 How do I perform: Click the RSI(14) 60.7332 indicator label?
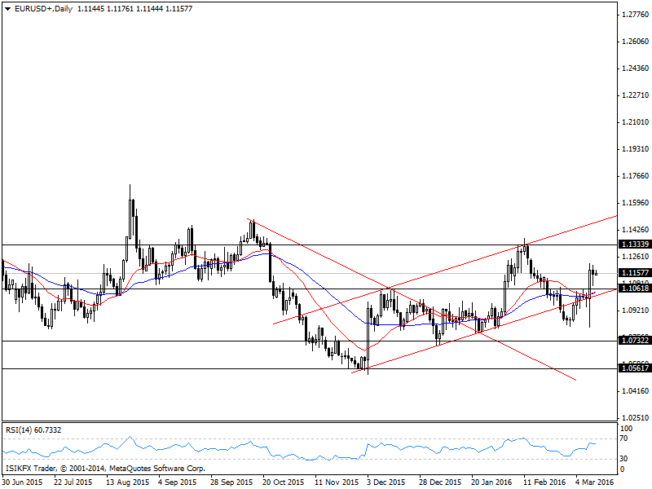pyautogui.click(x=33, y=430)
